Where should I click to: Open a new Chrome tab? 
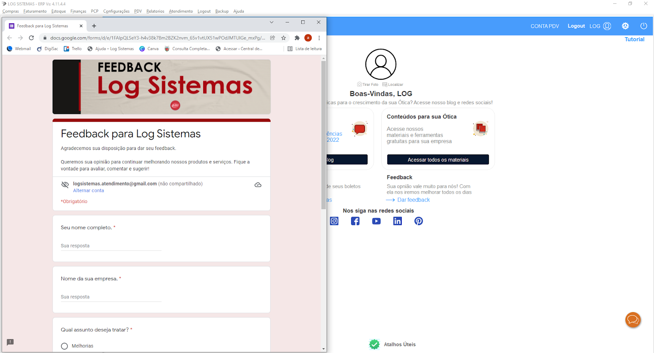[94, 26]
